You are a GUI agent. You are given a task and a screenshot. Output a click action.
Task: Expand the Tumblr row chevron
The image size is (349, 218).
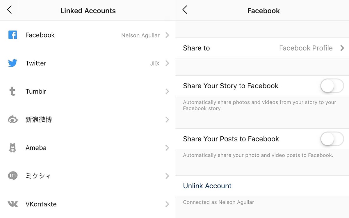[x=167, y=92]
